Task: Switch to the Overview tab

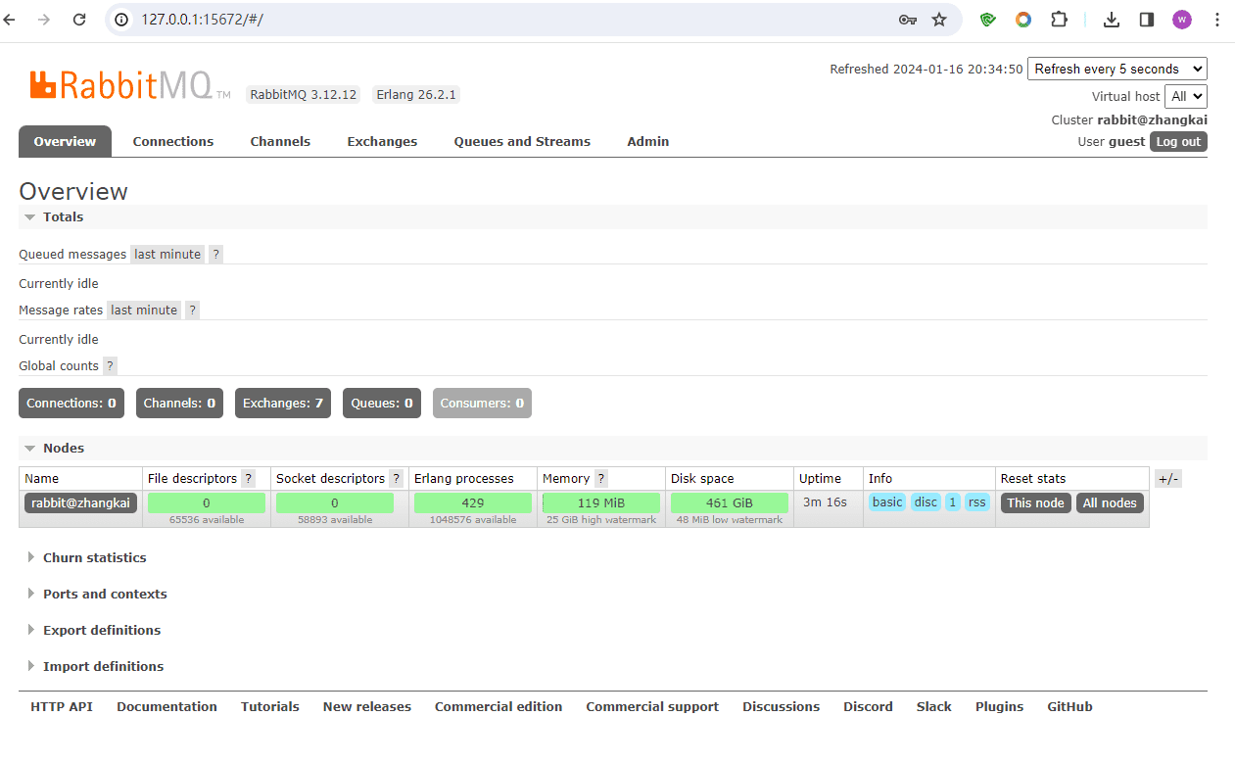Action: pyautogui.click(x=65, y=141)
